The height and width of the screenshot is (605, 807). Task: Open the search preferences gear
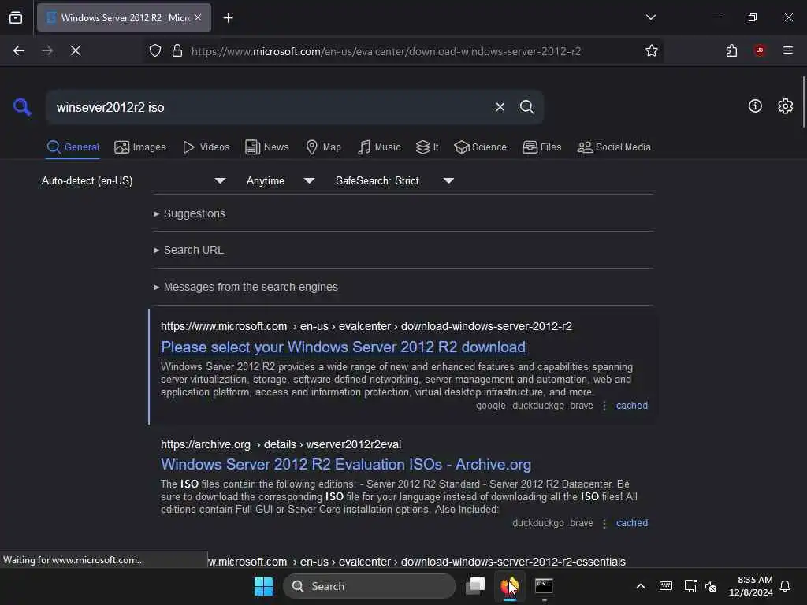click(785, 106)
